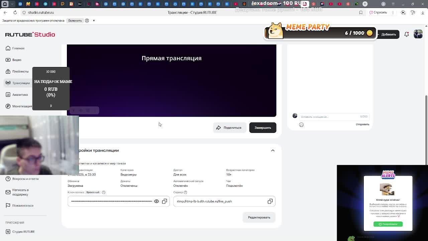This screenshot has width=428, height=241.
Task: Click the help icon beside Ключ потока
Action: pos(104,192)
